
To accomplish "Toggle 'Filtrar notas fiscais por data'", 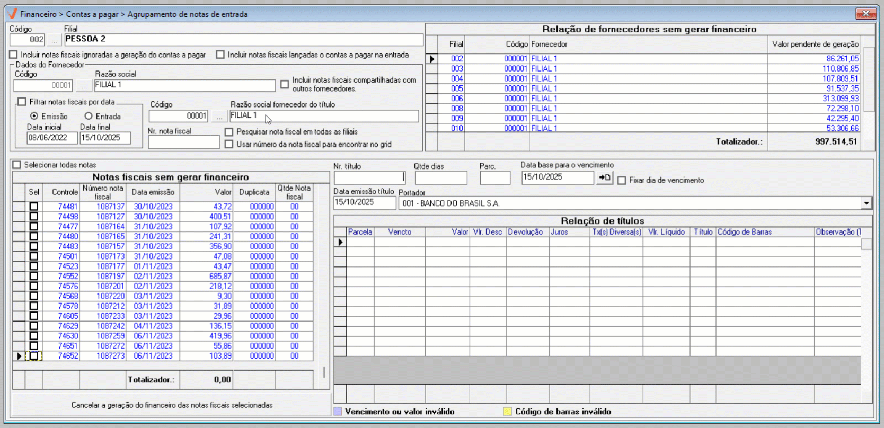I will click(22, 102).
